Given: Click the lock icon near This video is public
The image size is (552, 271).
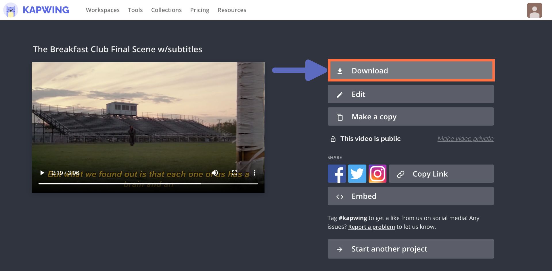Looking at the screenshot, I should click(333, 139).
